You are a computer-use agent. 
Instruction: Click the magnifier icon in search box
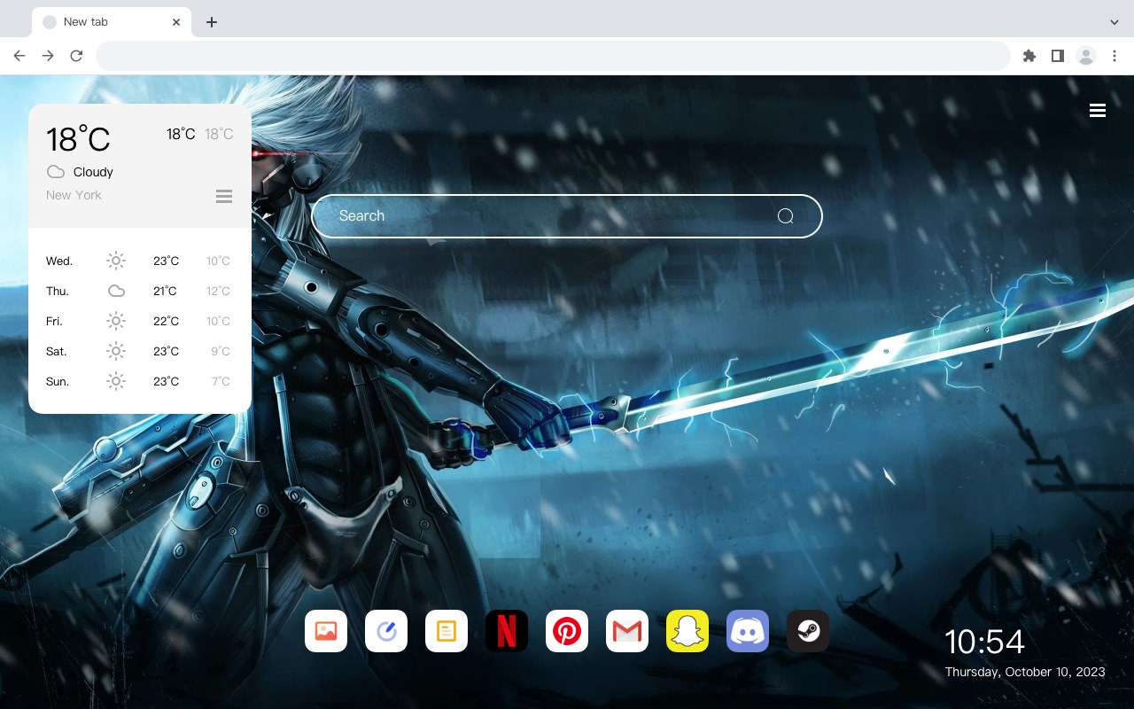[x=785, y=216]
